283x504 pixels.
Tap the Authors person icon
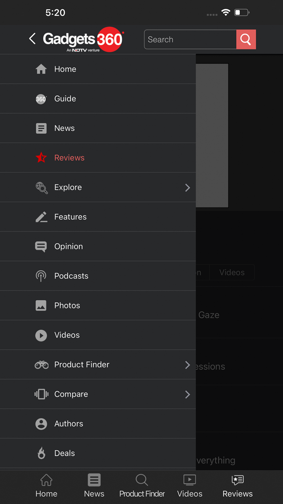[x=41, y=424]
